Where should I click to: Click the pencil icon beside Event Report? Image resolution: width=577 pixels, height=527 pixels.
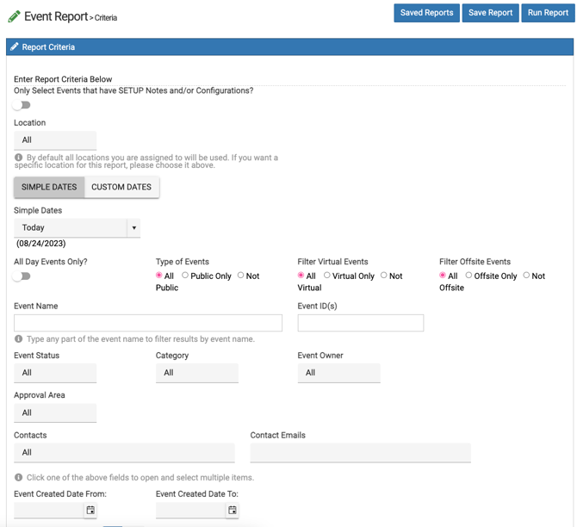click(x=14, y=16)
